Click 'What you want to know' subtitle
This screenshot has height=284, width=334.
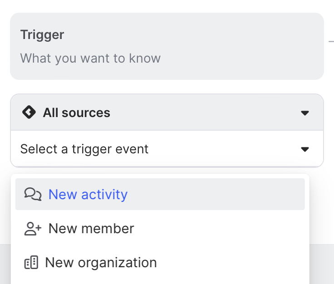pyautogui.click(x=90, y=58)
